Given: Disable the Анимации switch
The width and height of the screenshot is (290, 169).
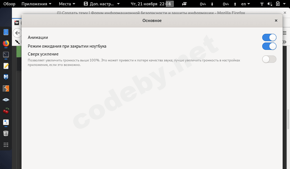Looking at the screenshot, I should click(269, 37).
